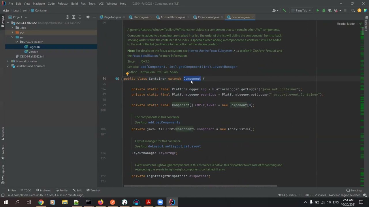Open Project panel settings gear
Screen dimensions: 369x207
(x=88, y=17)
